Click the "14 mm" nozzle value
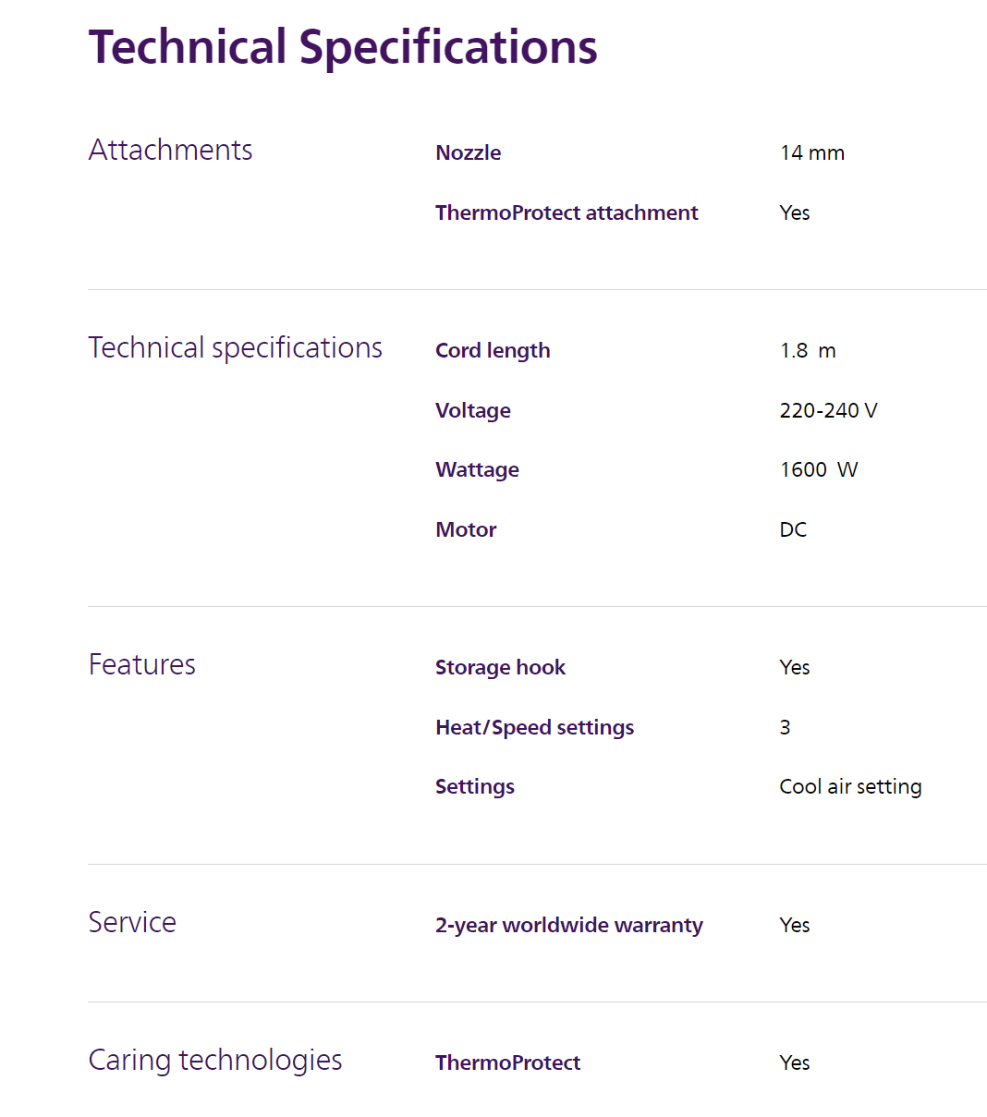987x1117 pixels. pos(811,152)
